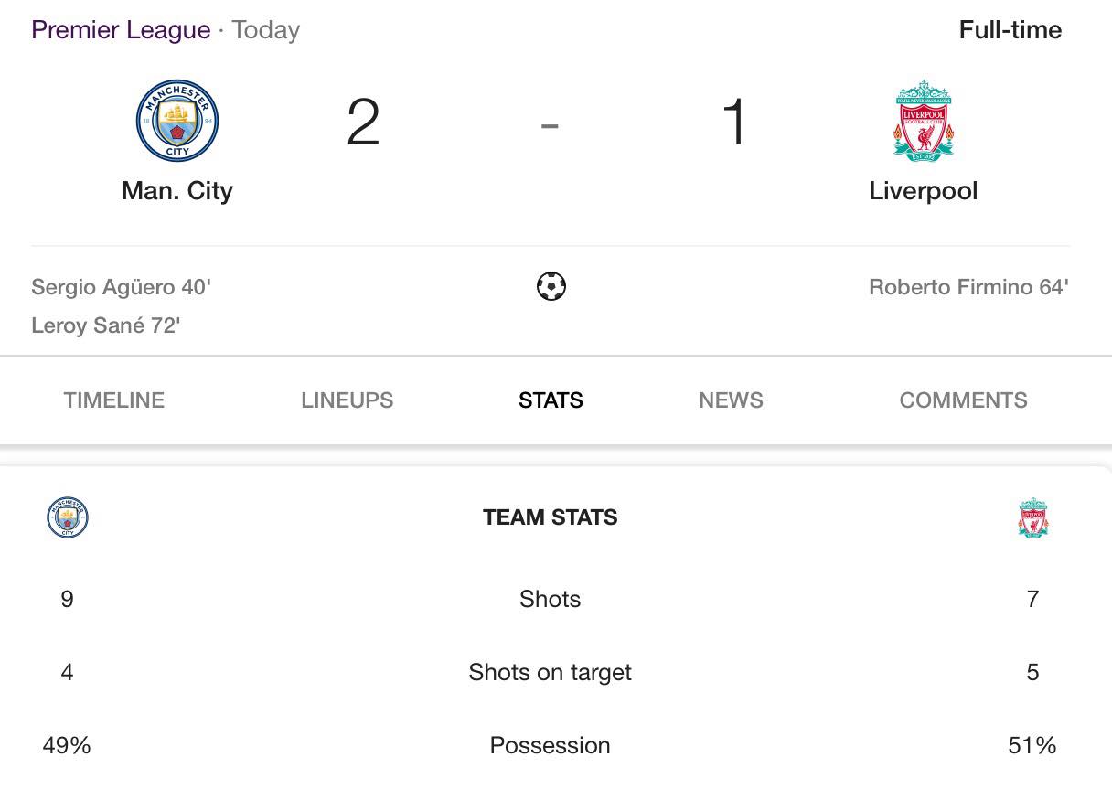1112x789 pixels.
Task: Click small Man City crest in Team Stats
Action: click(68, 517)
